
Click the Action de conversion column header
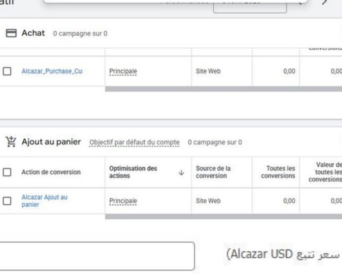click(x=51, y=172)
